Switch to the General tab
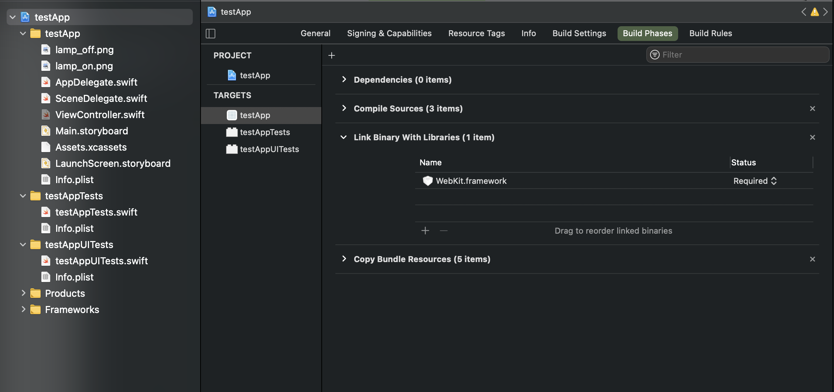834x392 pixels. tap(315, 33)
